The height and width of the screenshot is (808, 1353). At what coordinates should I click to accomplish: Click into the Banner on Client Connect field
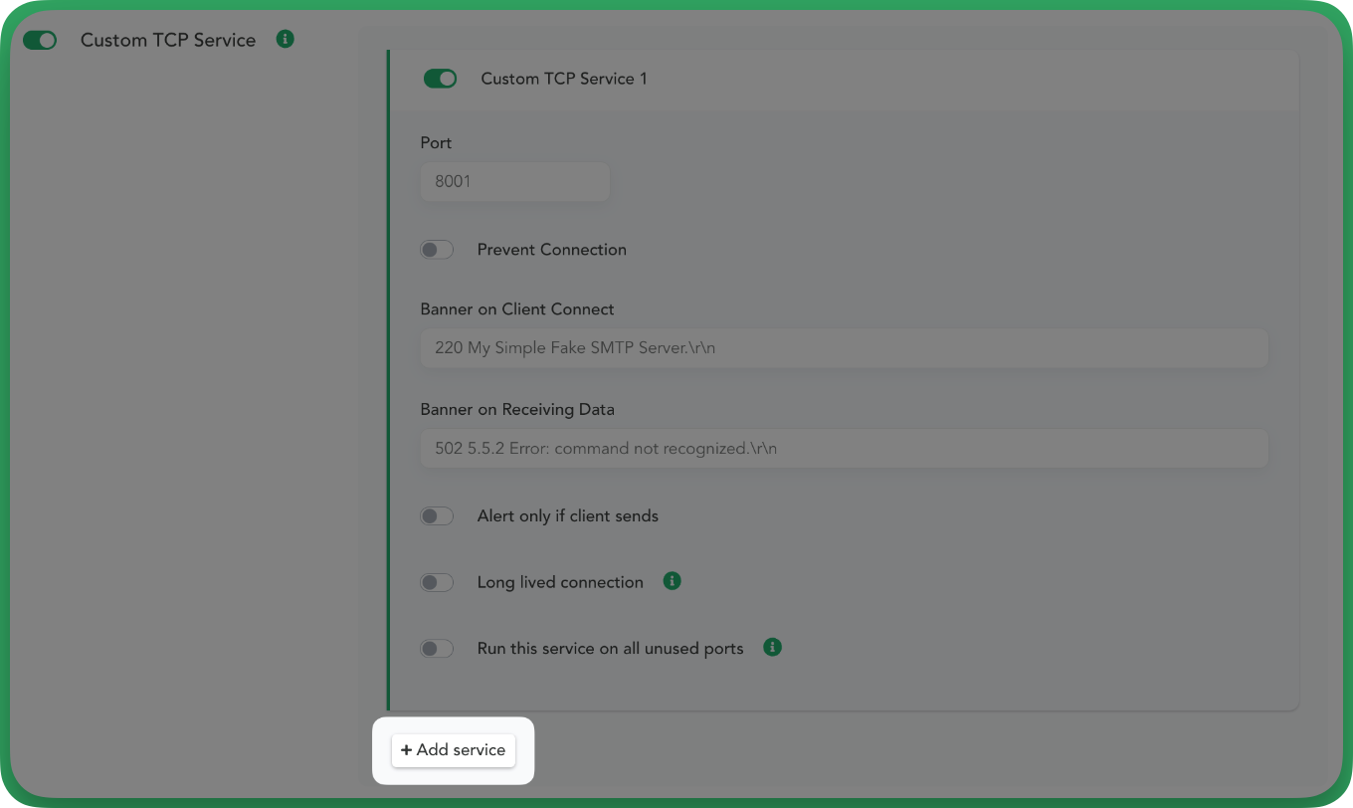(x=844, y=348)
